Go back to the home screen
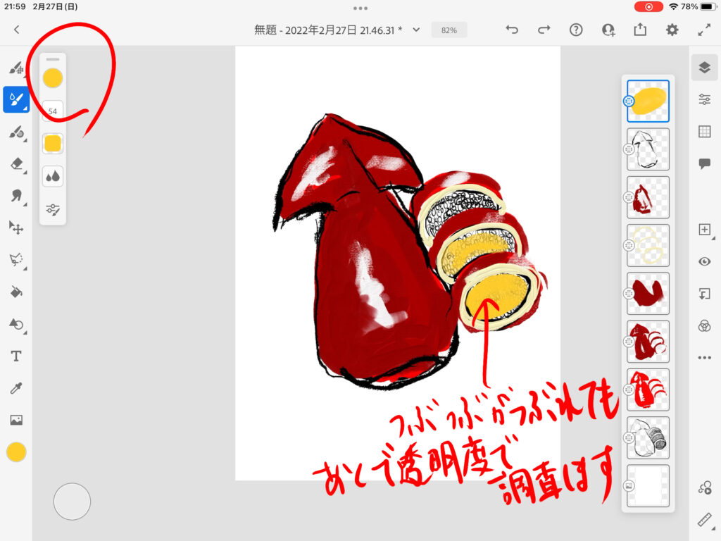The image size is (721, 541). 17,30
